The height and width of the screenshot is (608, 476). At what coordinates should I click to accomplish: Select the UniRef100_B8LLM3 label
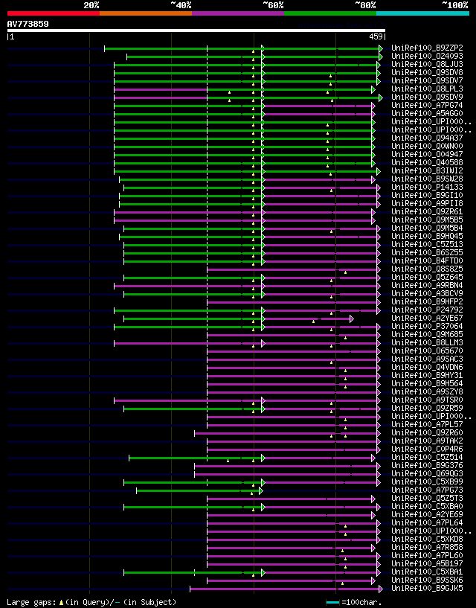[x=427, y=343]
